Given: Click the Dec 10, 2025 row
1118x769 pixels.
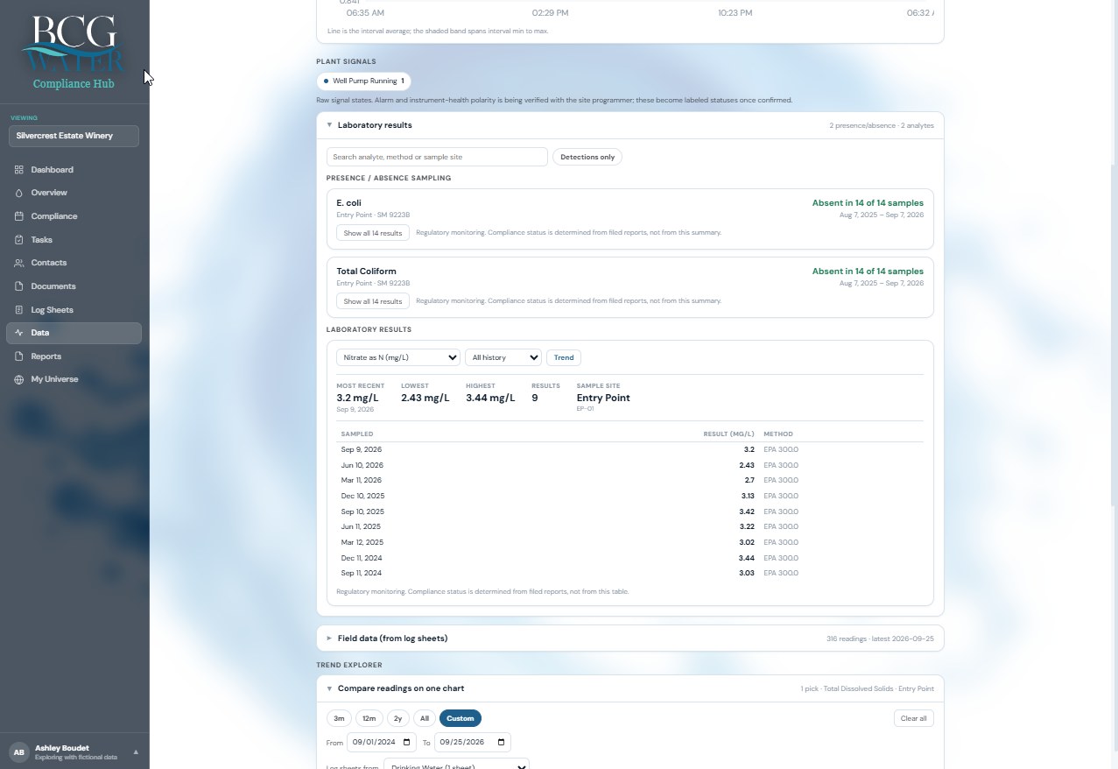Looking at the screenshot, I should pos(629,496).
